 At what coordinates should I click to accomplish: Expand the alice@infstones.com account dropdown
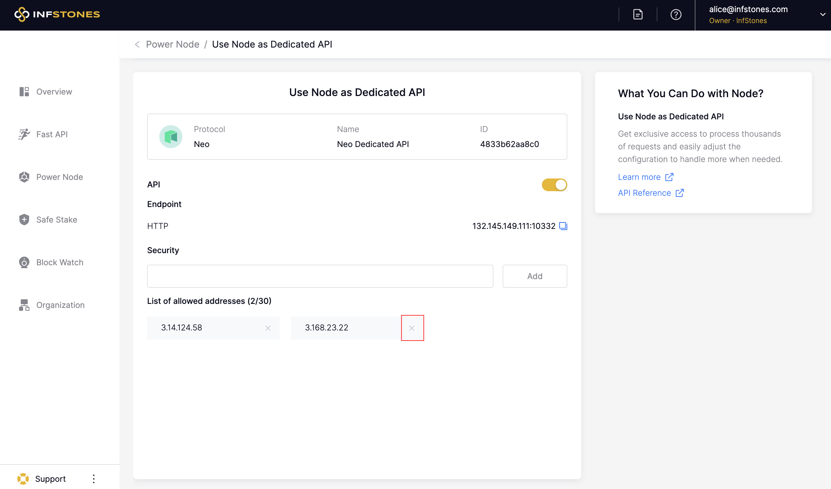click(822, 14)
